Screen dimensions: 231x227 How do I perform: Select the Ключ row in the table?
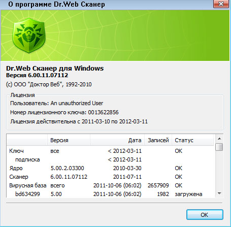[x=111, y=151]
